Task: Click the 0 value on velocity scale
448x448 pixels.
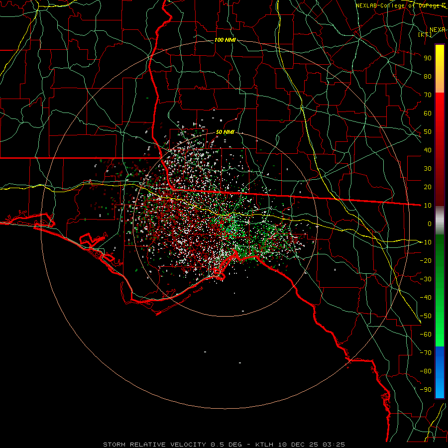Action: (430, 224)
